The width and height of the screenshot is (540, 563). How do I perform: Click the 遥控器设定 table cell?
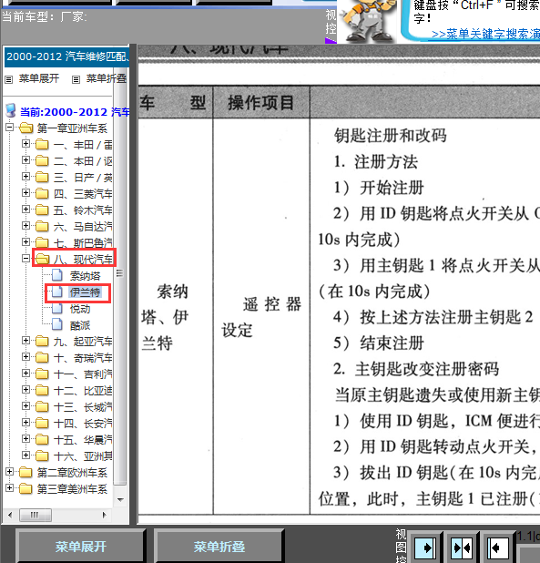point(261,317)
